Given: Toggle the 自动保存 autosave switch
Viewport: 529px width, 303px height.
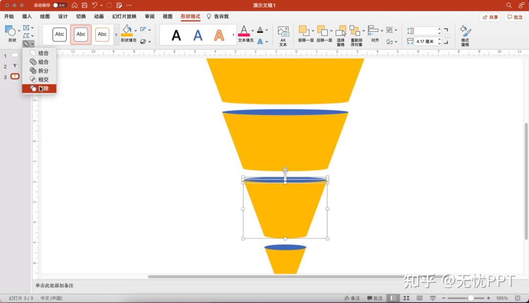Looking at the screenshot, I should [x=60, y=5].
